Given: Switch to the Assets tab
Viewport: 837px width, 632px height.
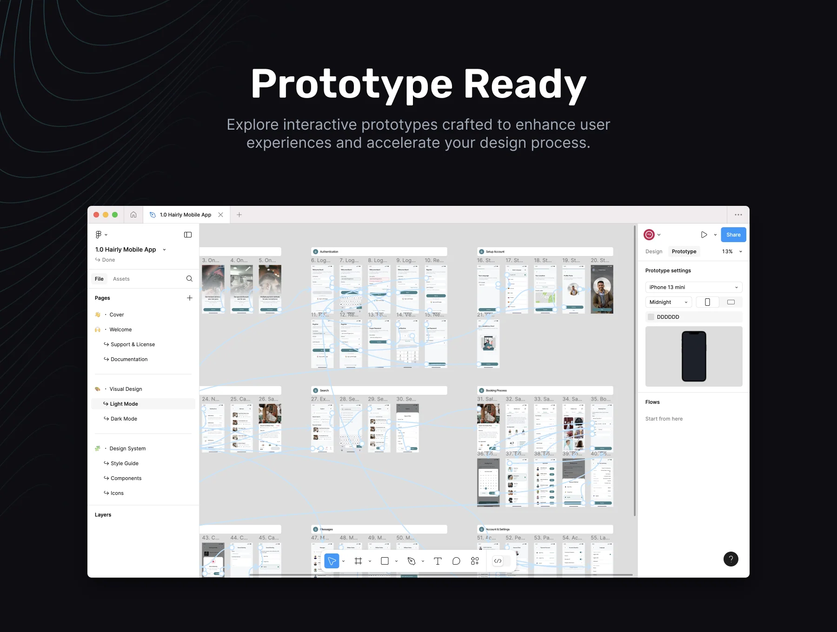Looking at the screenshot, I should [121, 279].
